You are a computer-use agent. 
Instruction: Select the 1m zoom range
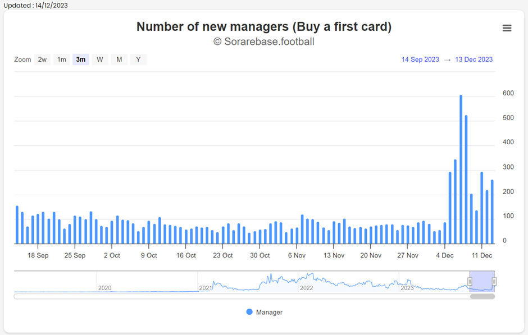pos(62,59)
